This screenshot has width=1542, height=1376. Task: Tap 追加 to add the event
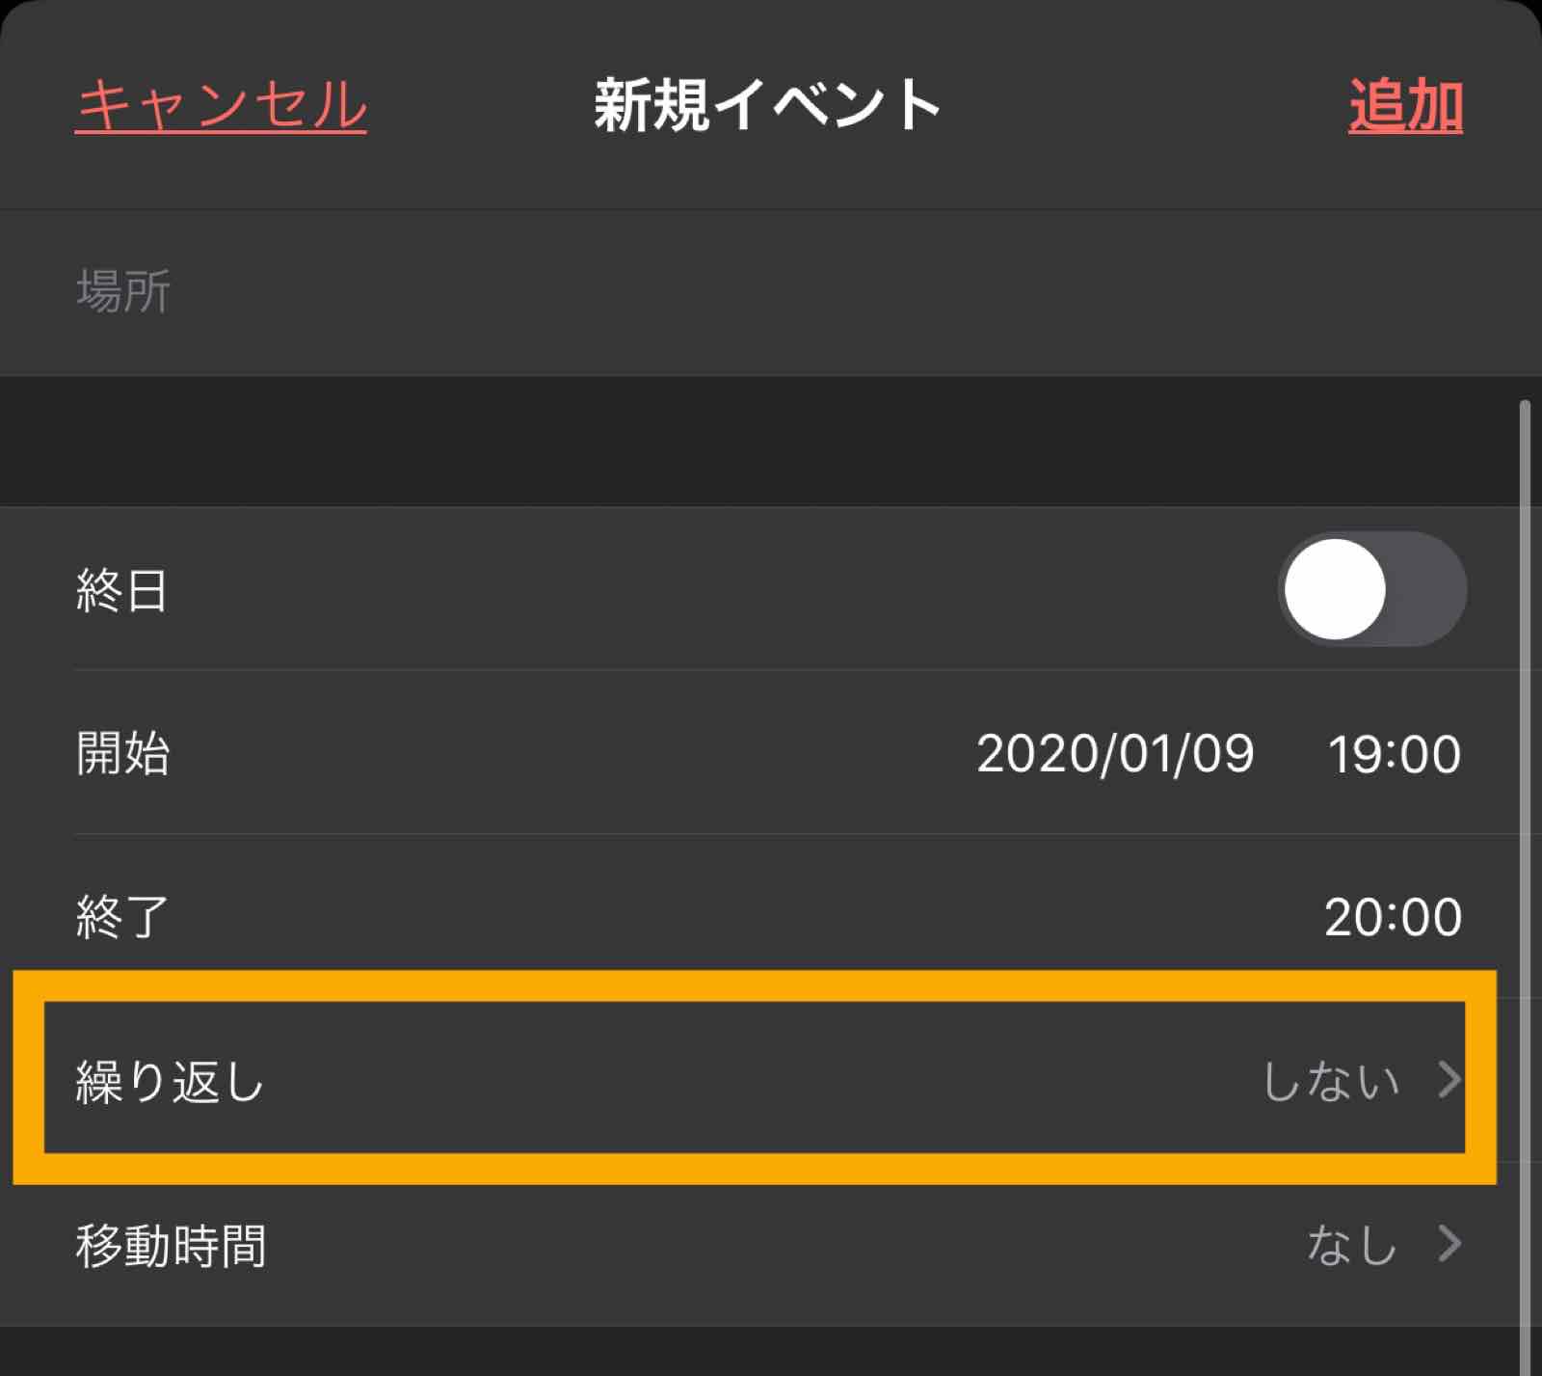[x=1405, y=104]
